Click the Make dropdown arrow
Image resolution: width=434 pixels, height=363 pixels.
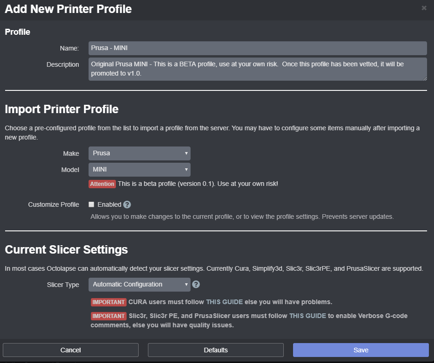pyautogui.click(x=186, y=153)
